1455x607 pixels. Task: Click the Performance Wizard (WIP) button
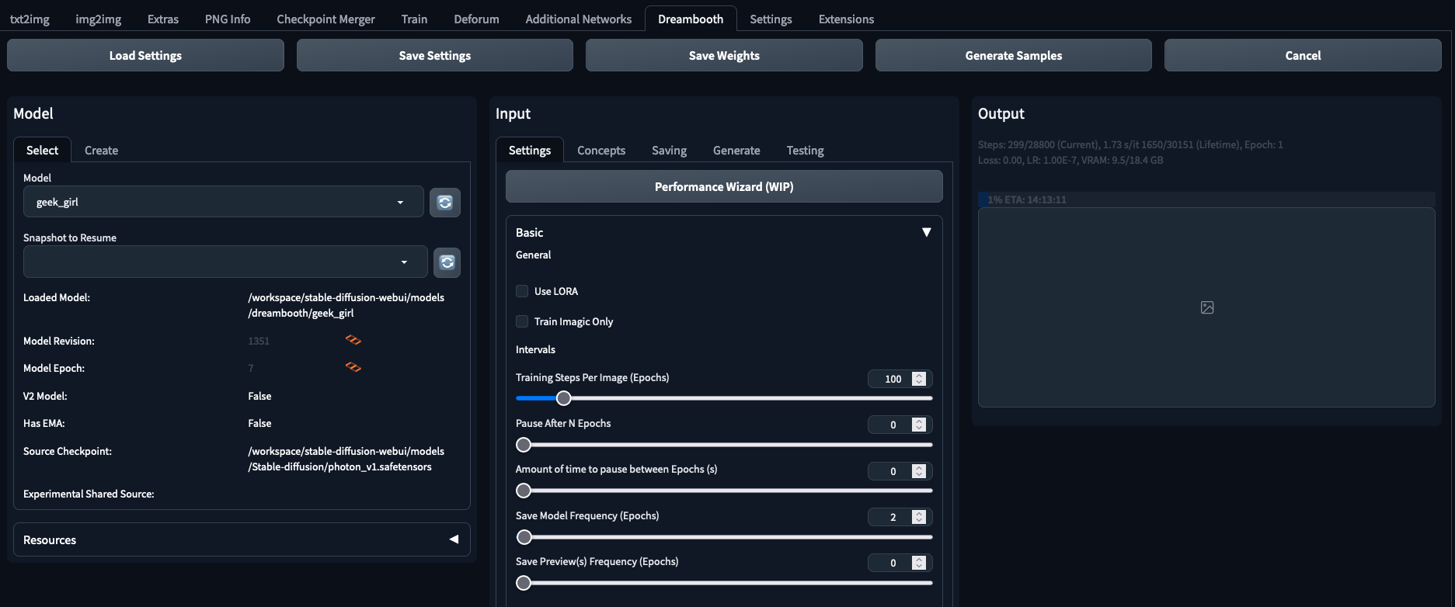pos(723,187)
